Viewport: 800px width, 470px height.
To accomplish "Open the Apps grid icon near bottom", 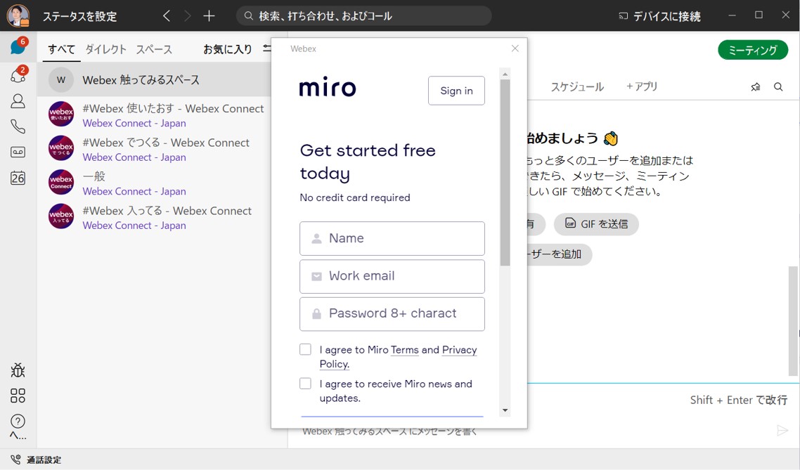I will tap(18, 395).
